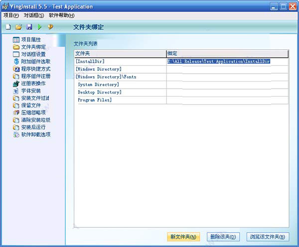This screenshot has width=299, height=247.
Task: Click the 保留文件 icon
Action: point(16,106)
